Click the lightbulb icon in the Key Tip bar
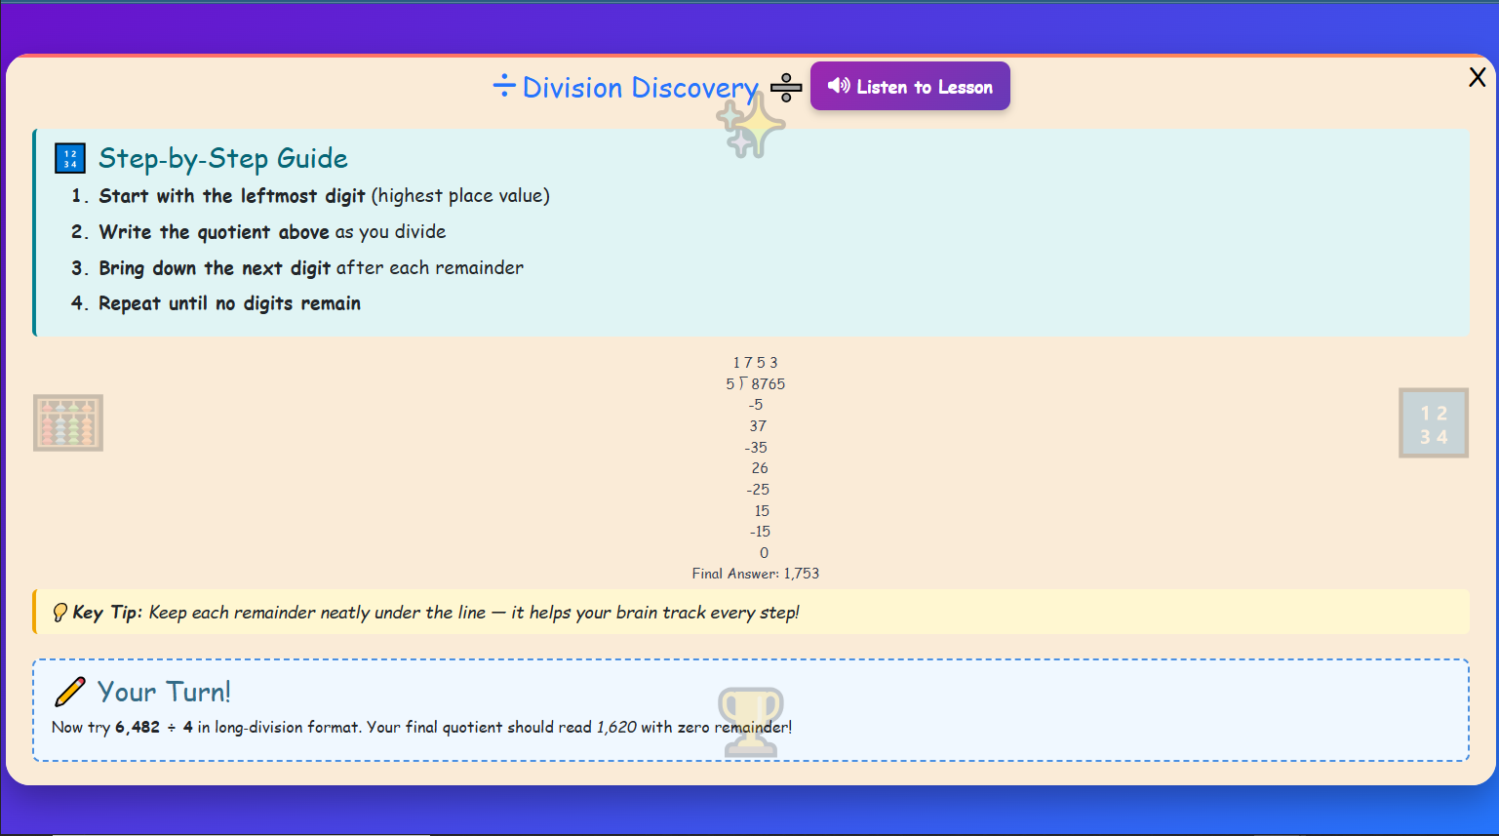The height and width of the screenshot is (836, 1499). 59,612
